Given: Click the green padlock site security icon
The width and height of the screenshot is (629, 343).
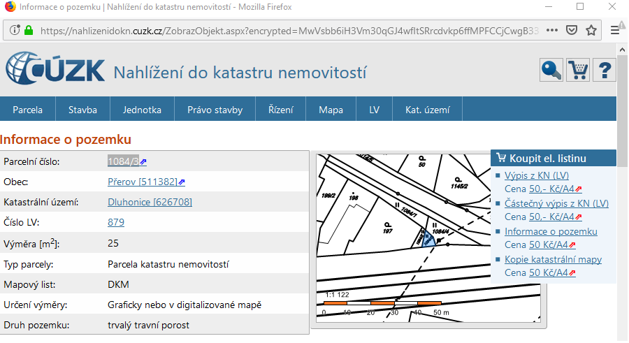Looking at the screenshot, I should coord(29,31).
